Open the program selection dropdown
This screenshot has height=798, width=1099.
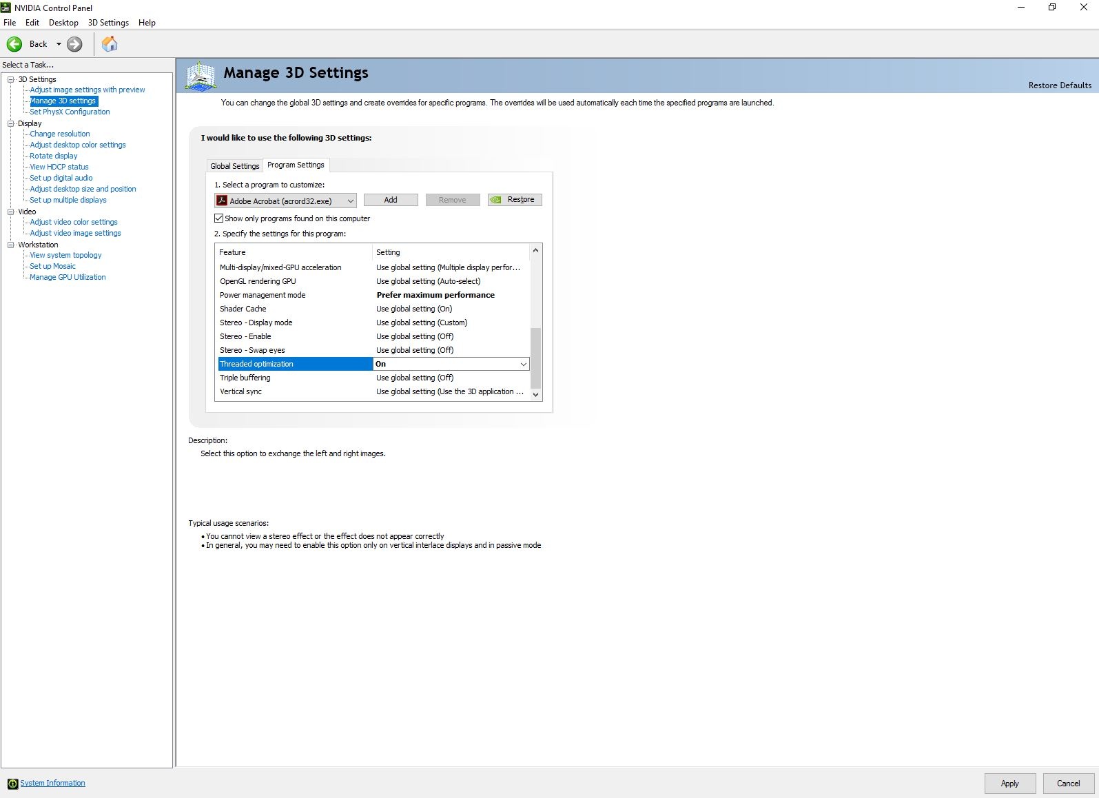350,201
